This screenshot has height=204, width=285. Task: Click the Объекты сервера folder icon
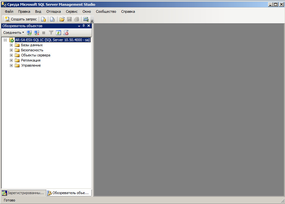[x=17, y=55]
